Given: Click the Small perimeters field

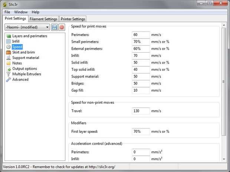Looking at the screenshot, I should [x=141, y=42].
